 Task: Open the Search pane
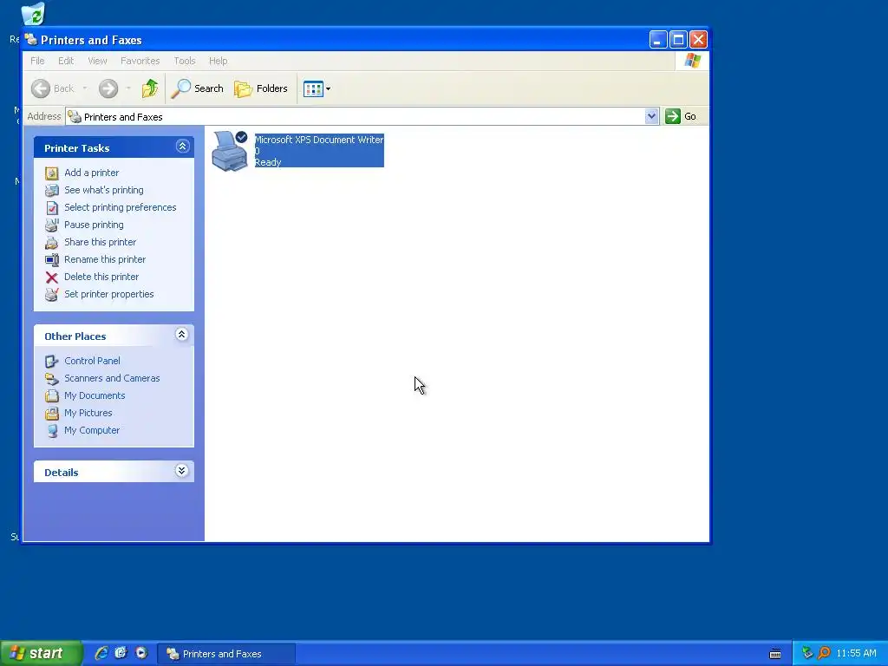197,88
